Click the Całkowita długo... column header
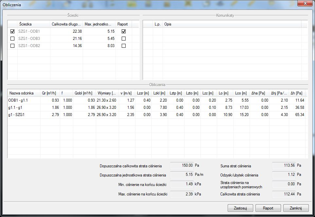315x217 pixels. (66, 24)
